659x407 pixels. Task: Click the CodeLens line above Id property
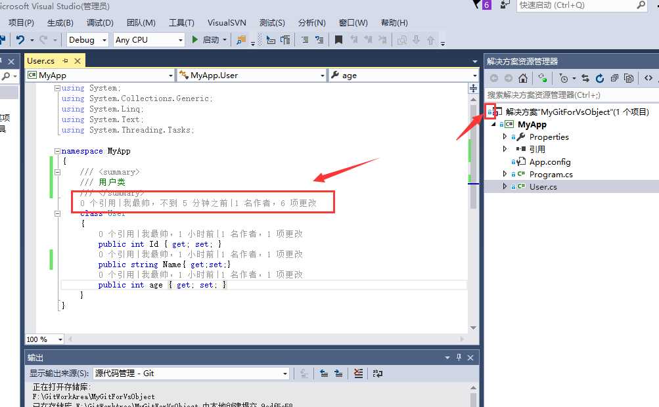point(200,234)
